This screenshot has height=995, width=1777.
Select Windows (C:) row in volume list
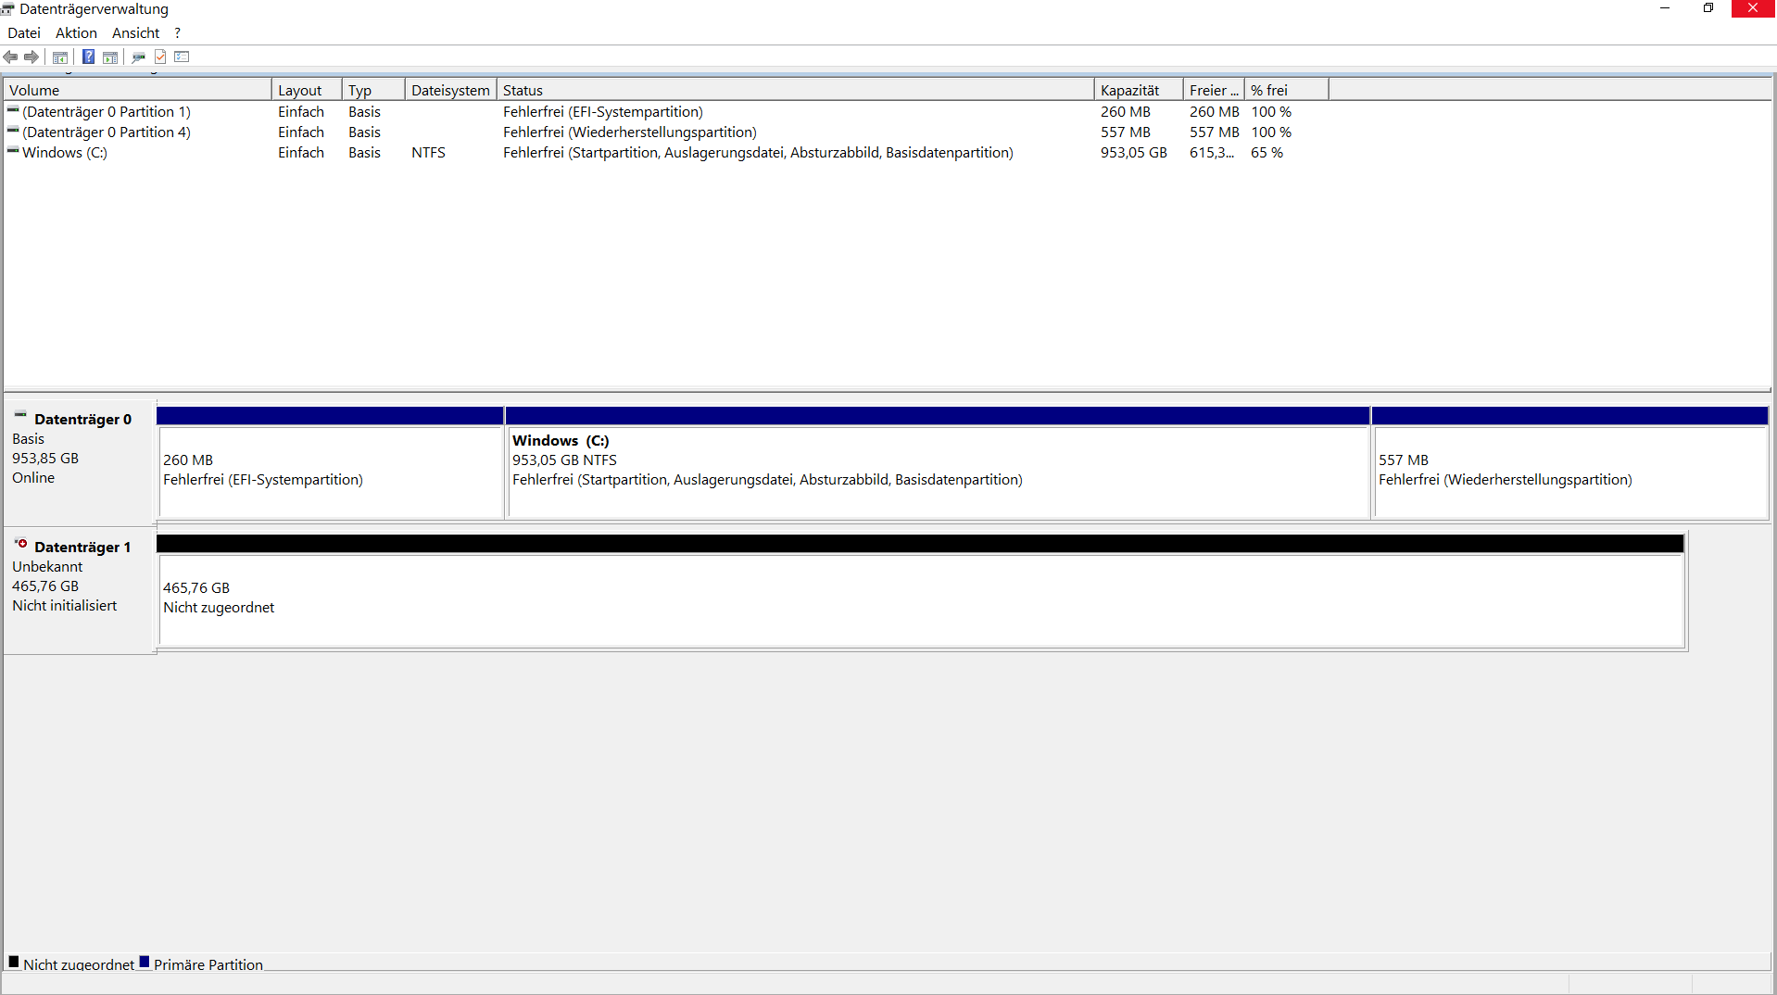coord(65,153)
